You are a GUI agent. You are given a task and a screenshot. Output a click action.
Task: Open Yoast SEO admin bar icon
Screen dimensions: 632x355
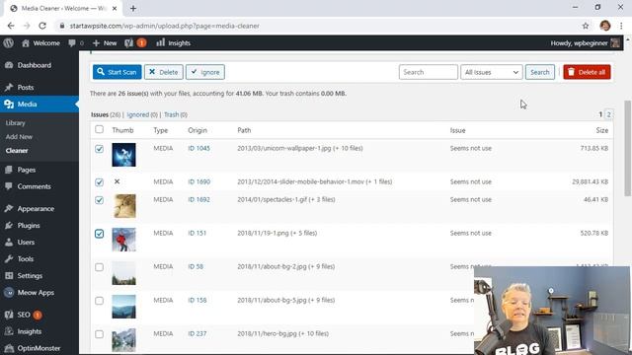135,43
